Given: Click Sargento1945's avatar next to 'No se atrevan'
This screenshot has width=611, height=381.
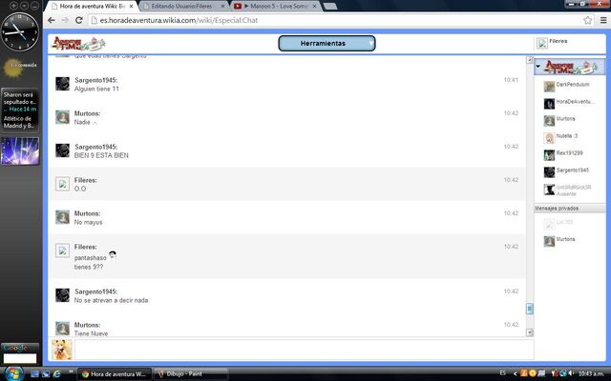Looking at the screenshot, I should 62,295.
